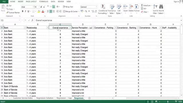Switch to the INSERT ribbon tab
This screenshot has width=183, height=103.
point(21,2)
